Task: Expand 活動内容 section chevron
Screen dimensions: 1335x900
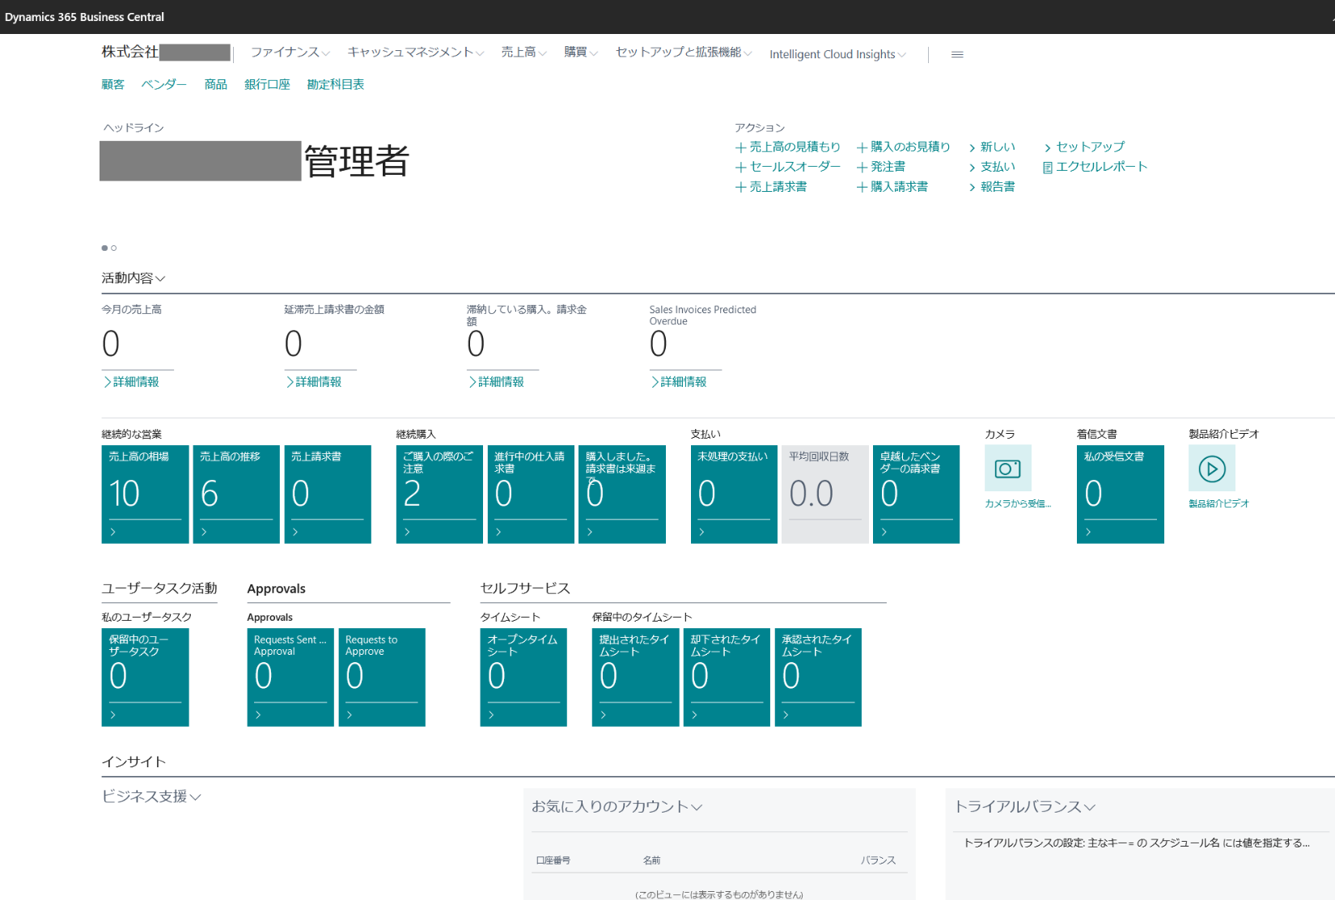Action: pos(160,278)
